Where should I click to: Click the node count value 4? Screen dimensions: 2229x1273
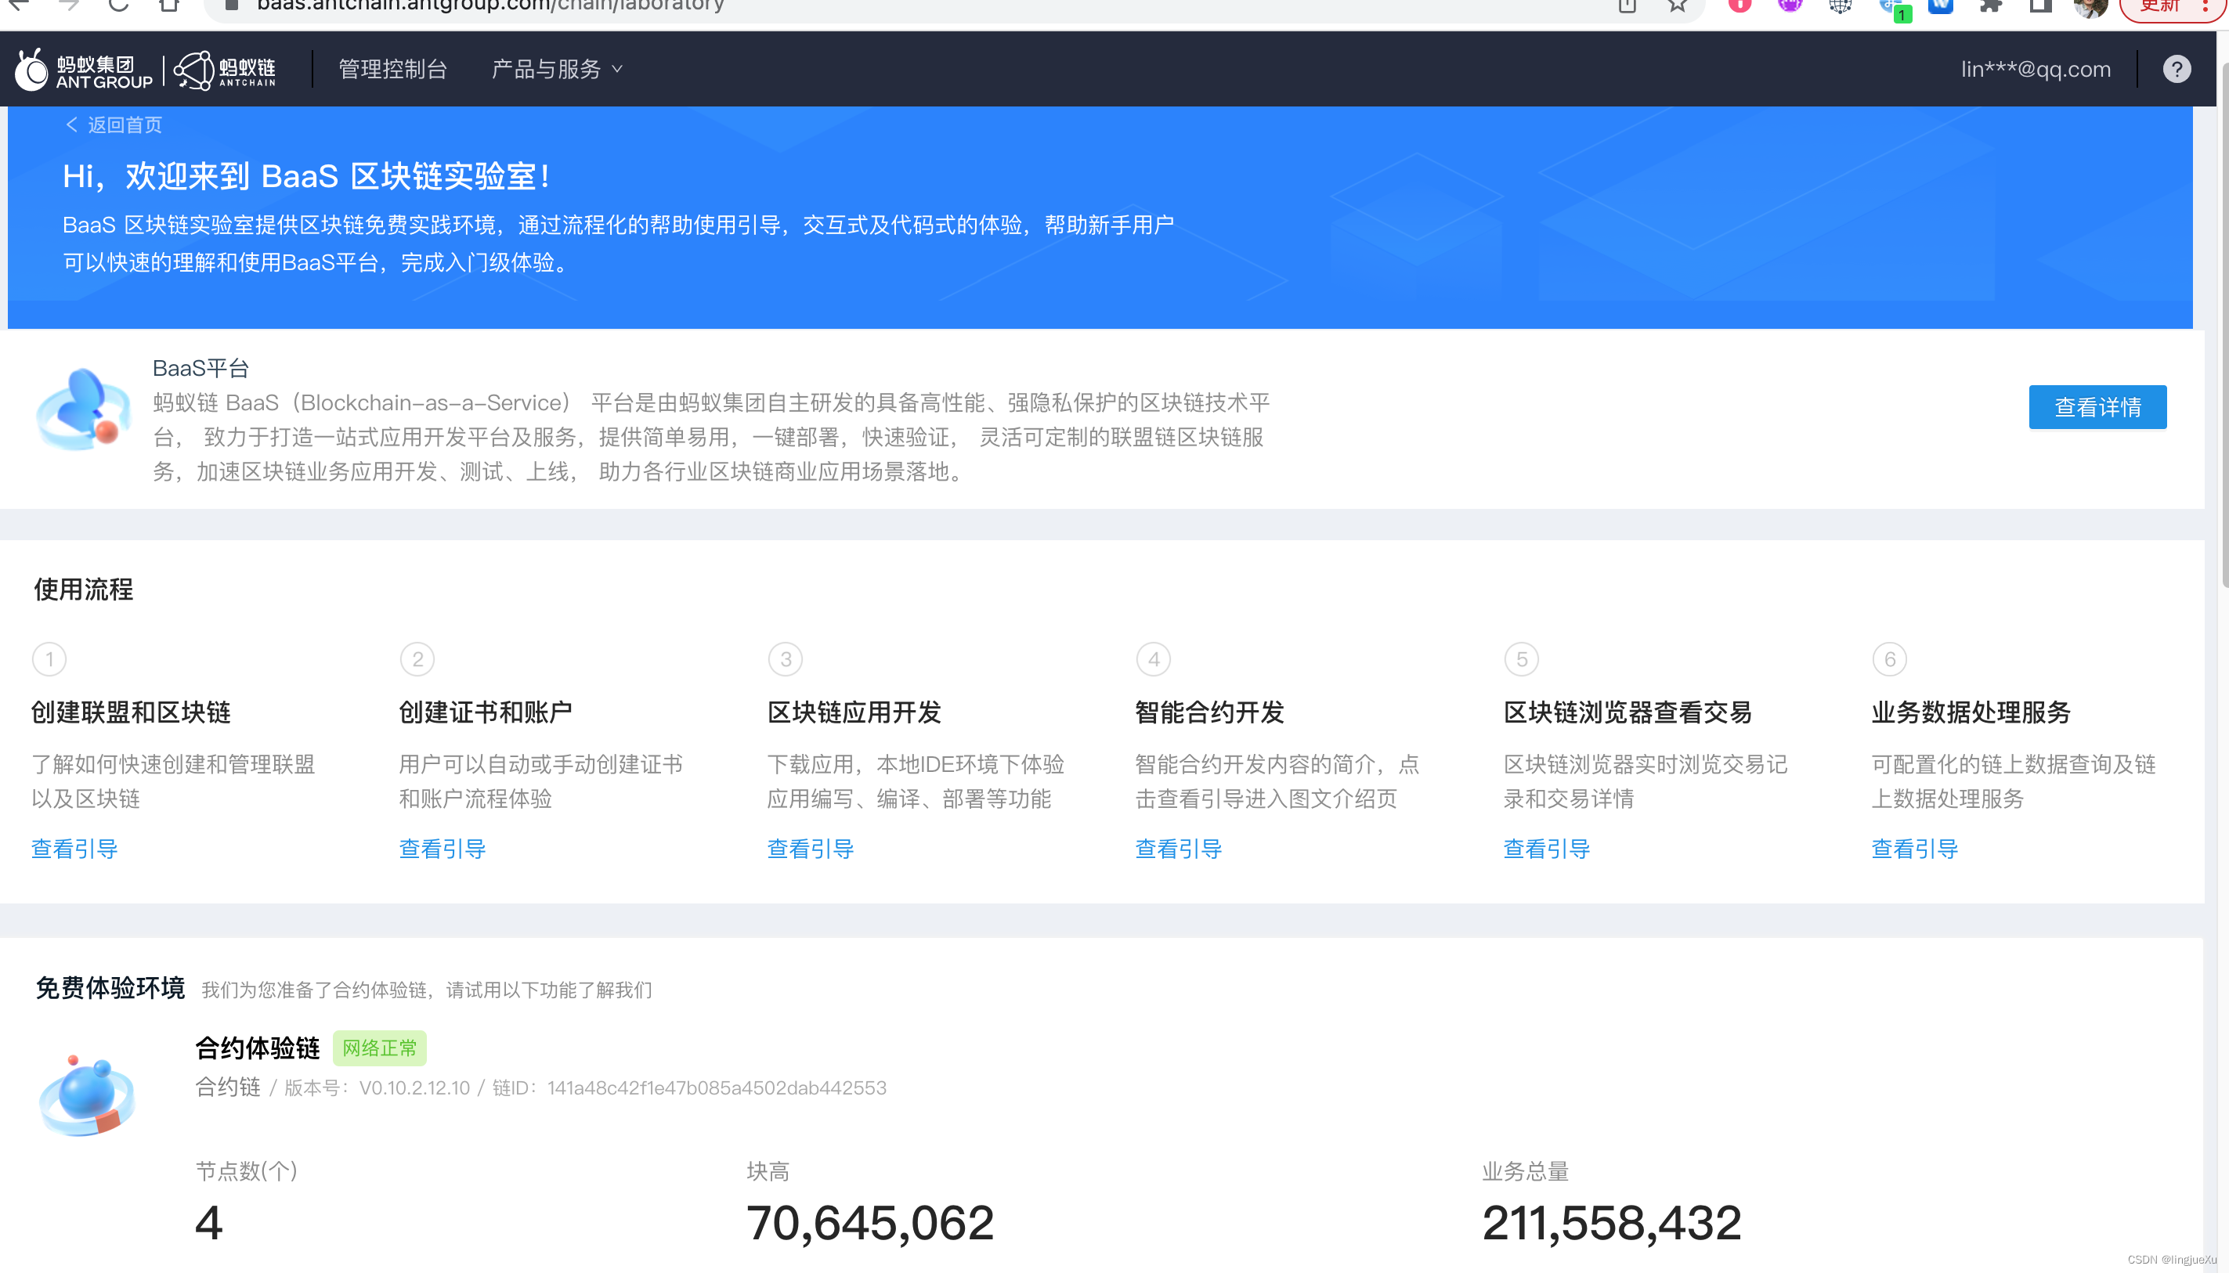(x=209, y=1223)
